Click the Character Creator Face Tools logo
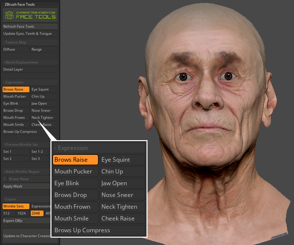This screenshot has width=294, height=245. [x=30, y=15]
